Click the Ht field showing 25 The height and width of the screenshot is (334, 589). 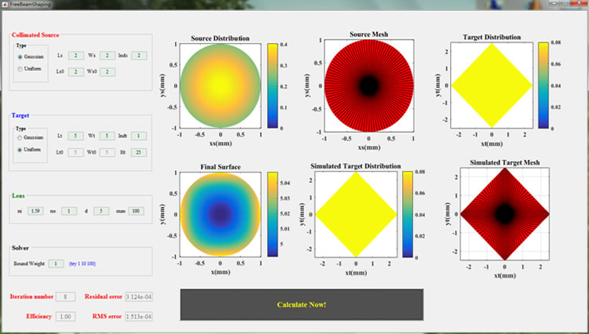click(x=138, y=151)
